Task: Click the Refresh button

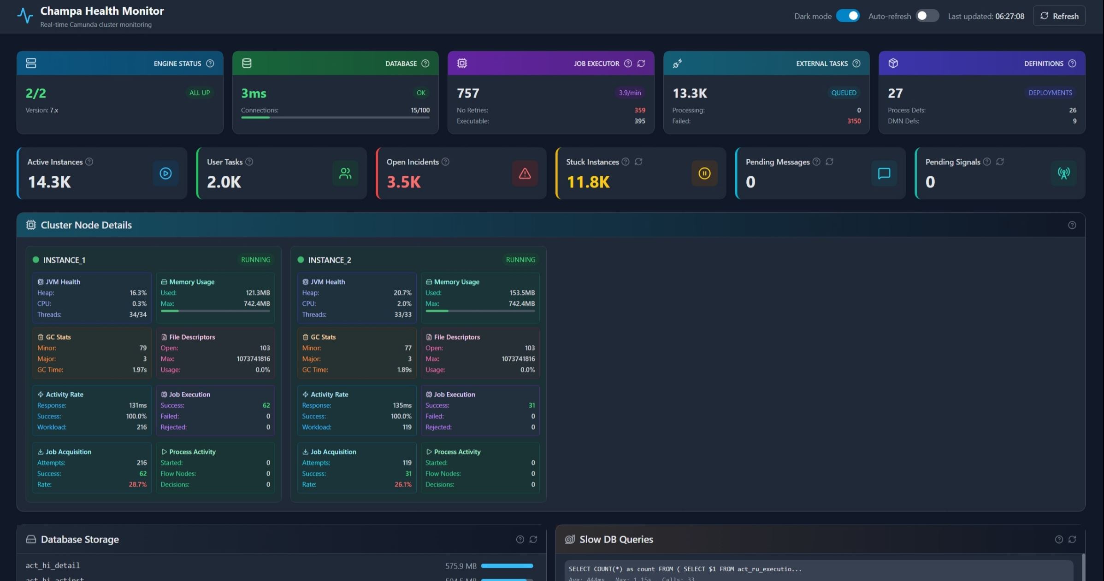Action: point(1059,16)
